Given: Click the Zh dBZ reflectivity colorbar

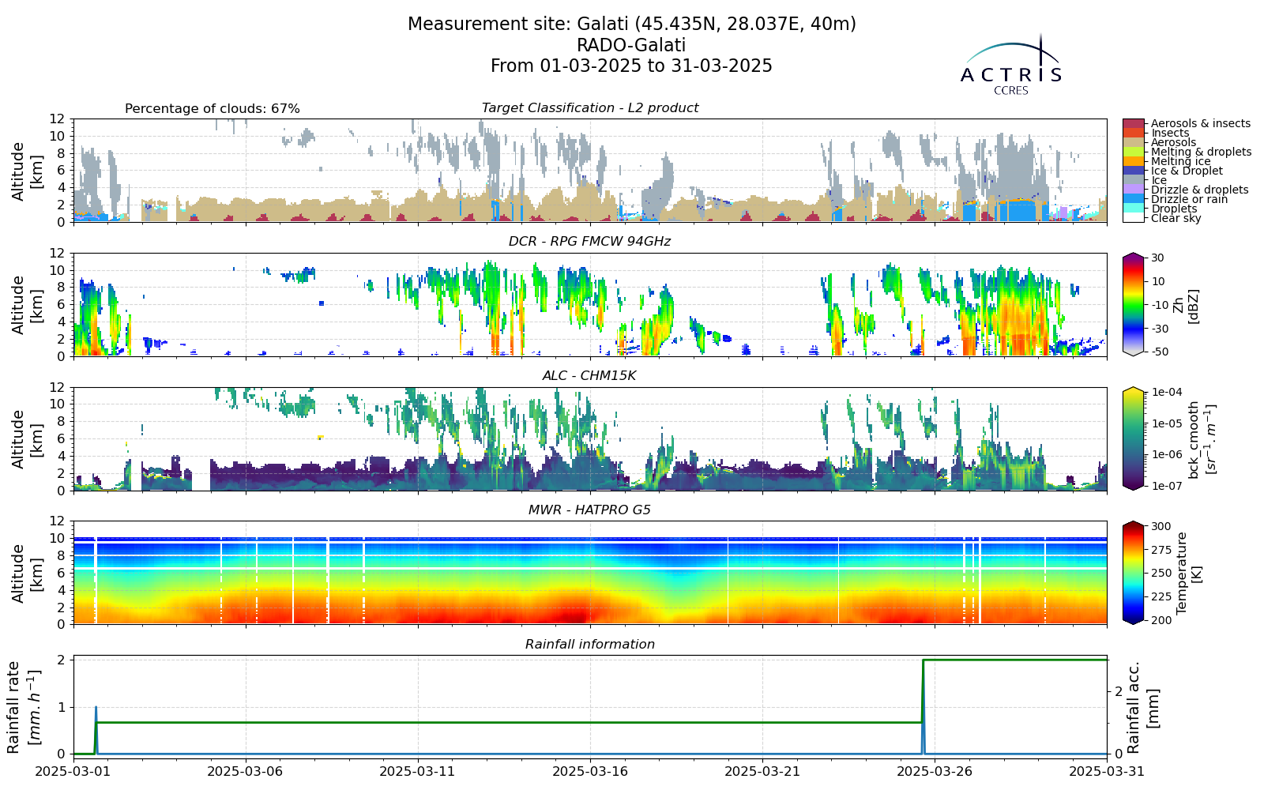Looking at the screenshot, I should [1133, 304].
